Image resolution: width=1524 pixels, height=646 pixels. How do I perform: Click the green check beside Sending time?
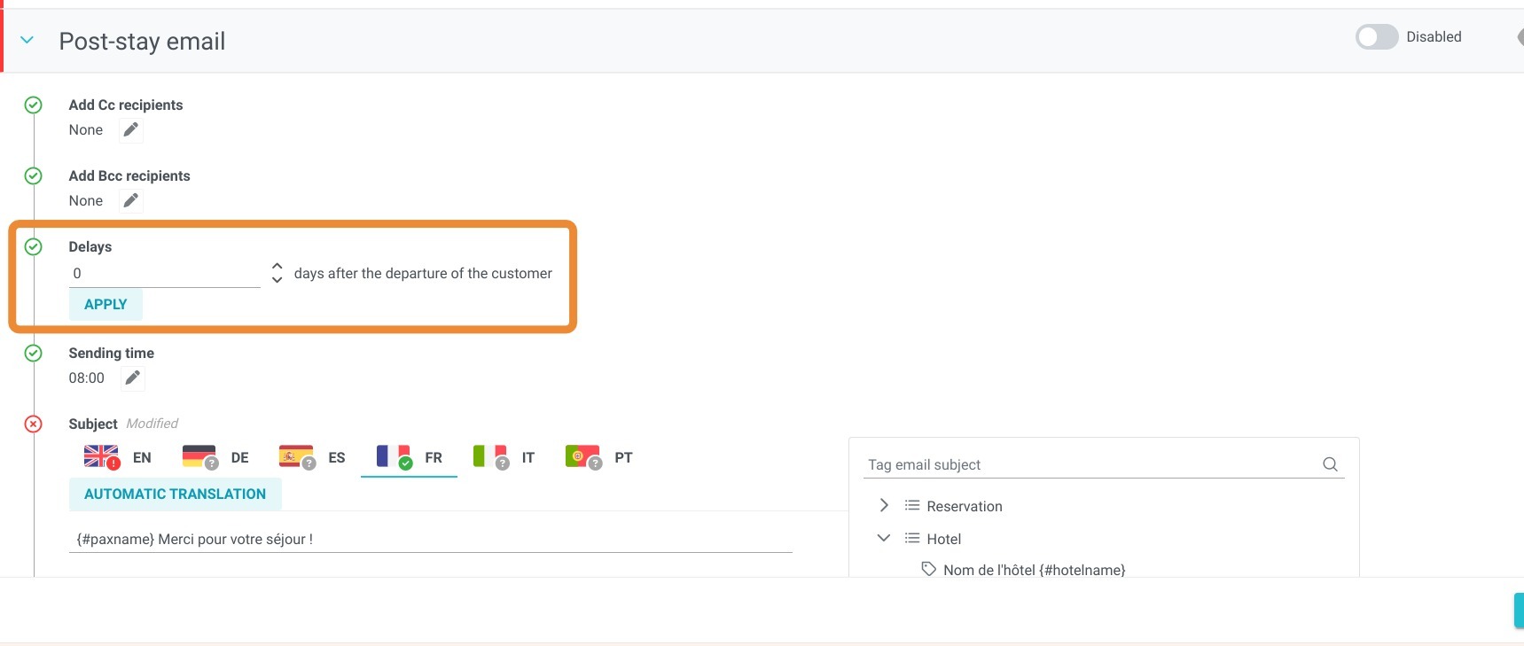pyautogui.click(x=33, y=354)
